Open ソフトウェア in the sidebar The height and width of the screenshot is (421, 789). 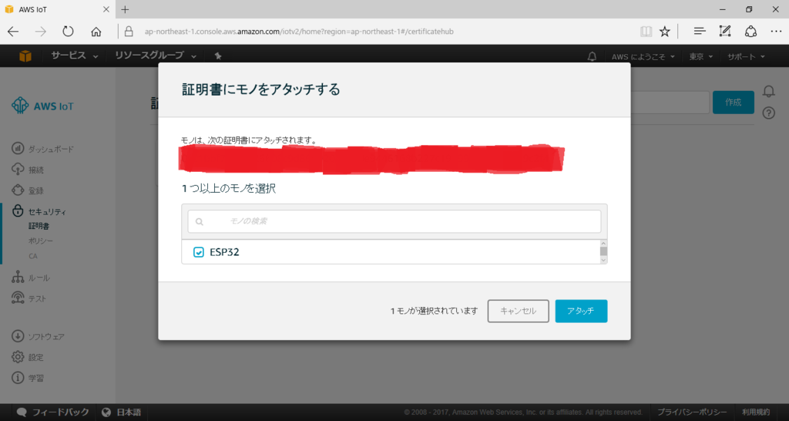[39, 336]
